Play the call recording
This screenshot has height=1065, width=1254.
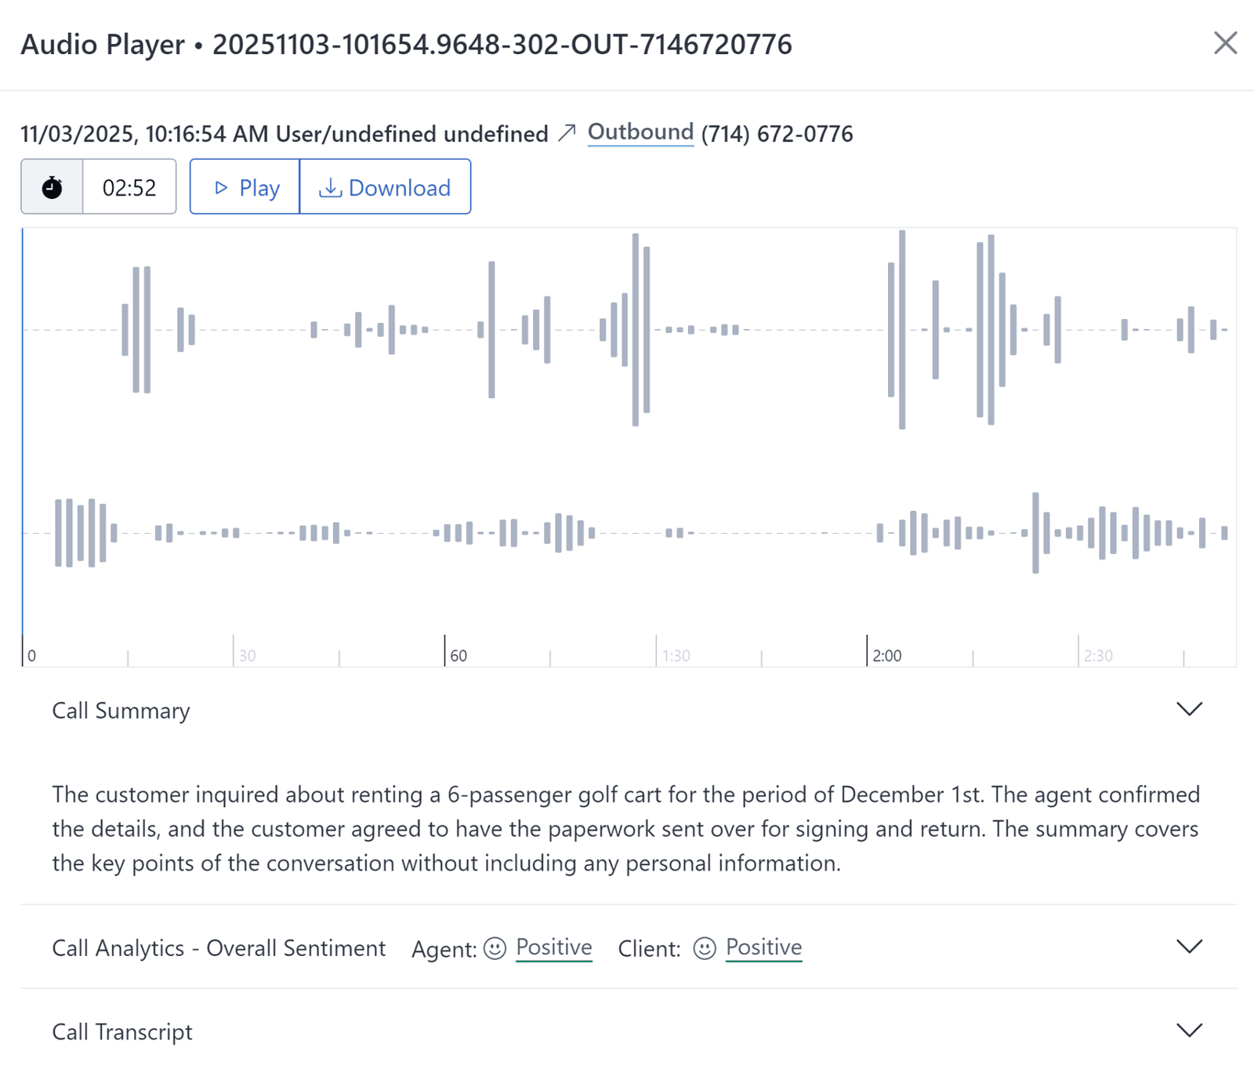coord(245,187)
